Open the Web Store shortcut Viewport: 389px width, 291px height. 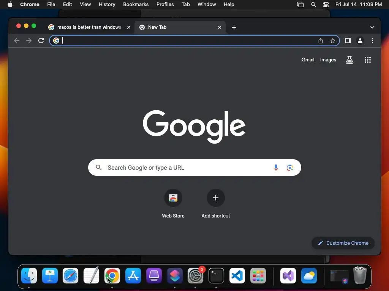[173, 203]
